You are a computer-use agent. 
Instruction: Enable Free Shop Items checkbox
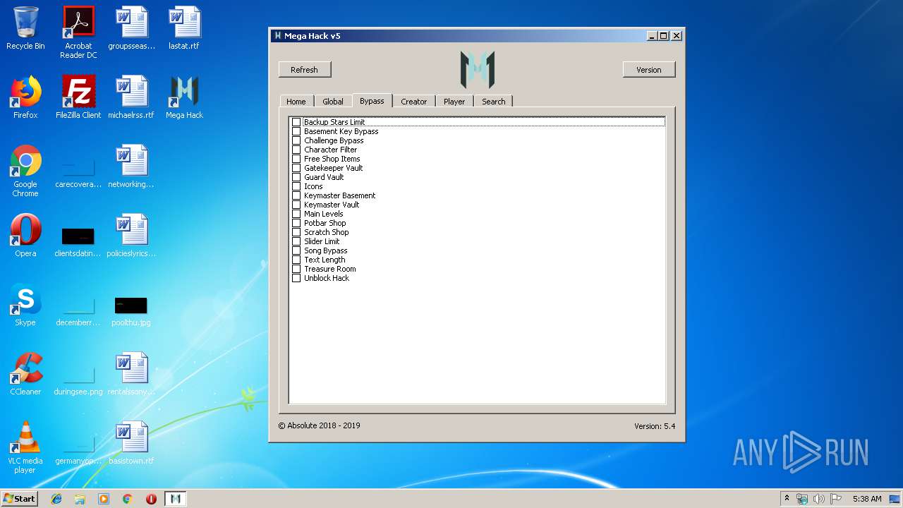pos(296,159)
